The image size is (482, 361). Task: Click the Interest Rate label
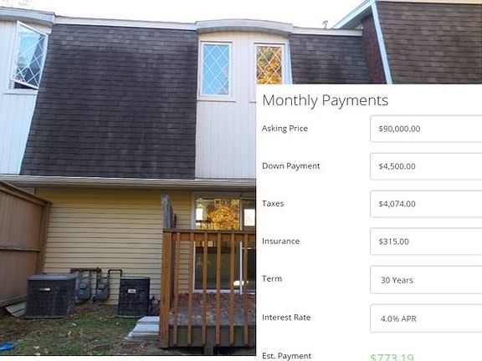coord(286,318)
